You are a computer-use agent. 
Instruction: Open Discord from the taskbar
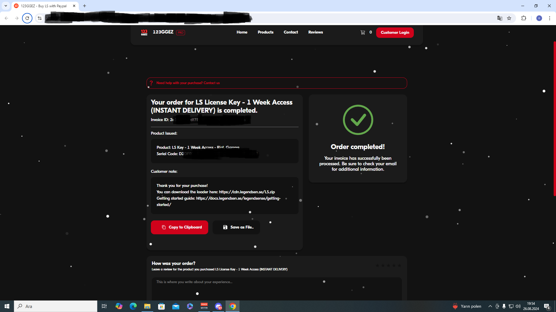pyautogui.click(x=218, y=306)
